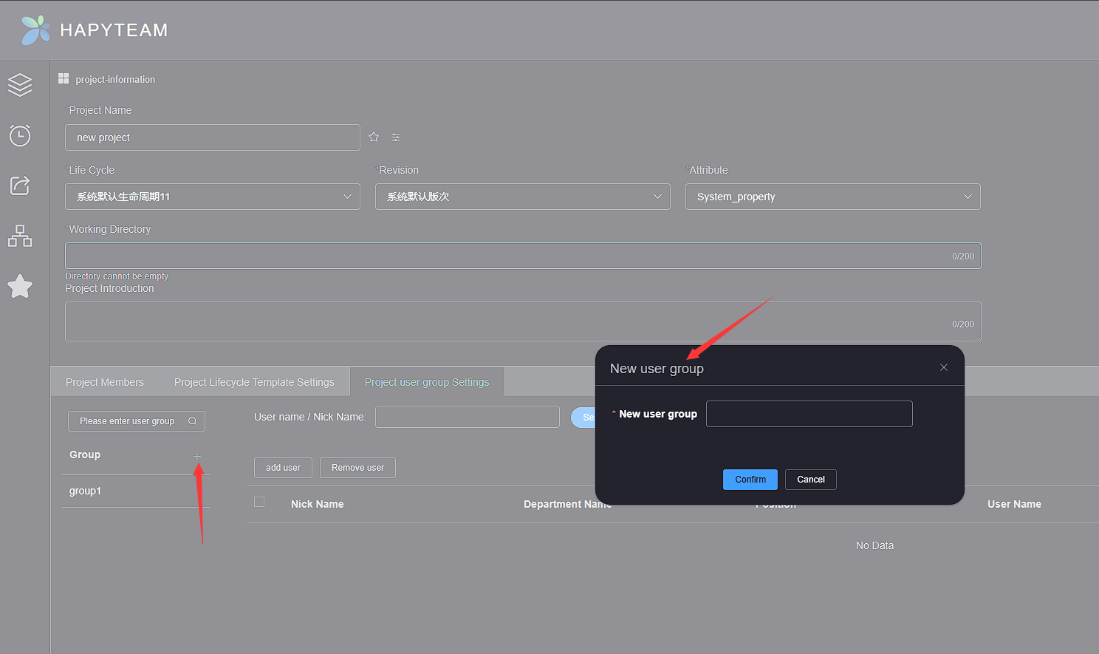
Task: Click the Department Name column header
Action: click(567, 504)
